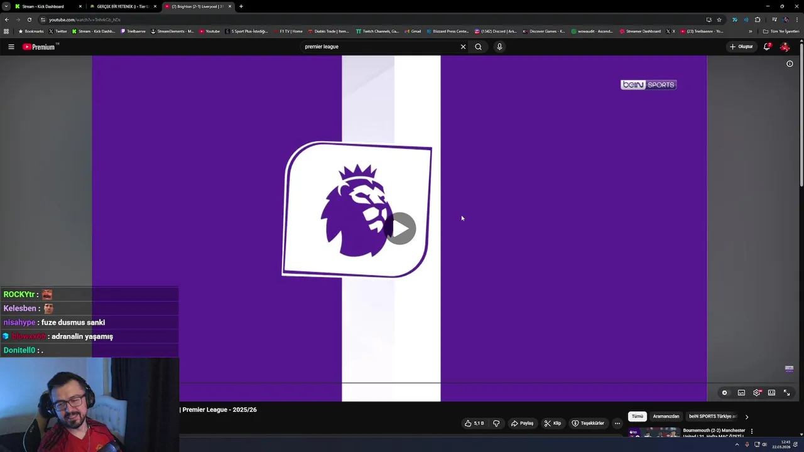The height and width of the screenshot is (452, 804).
Task: Click the YouTube search magnifier button
Action: point(478,46)
